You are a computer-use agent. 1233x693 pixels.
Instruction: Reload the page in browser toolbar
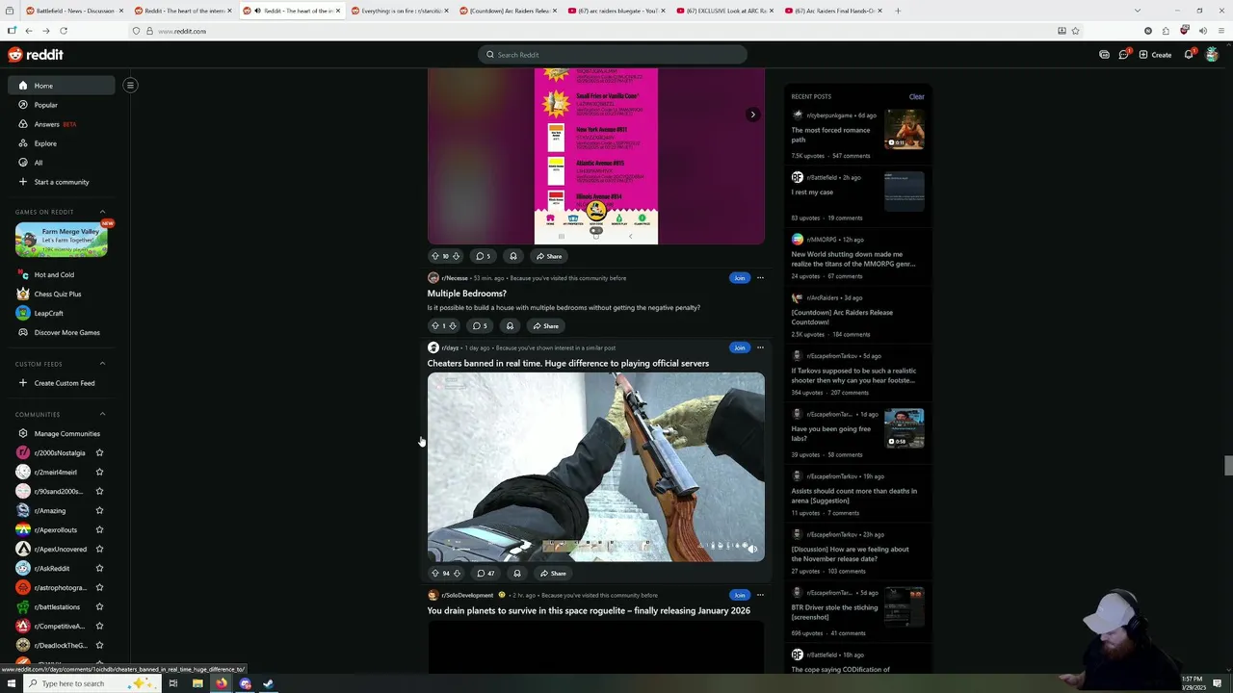(63, 31)
